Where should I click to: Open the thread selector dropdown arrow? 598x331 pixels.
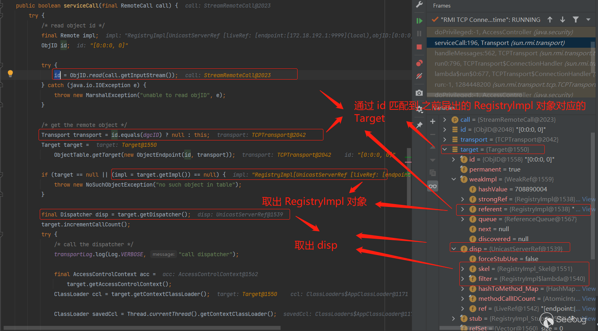588,19
